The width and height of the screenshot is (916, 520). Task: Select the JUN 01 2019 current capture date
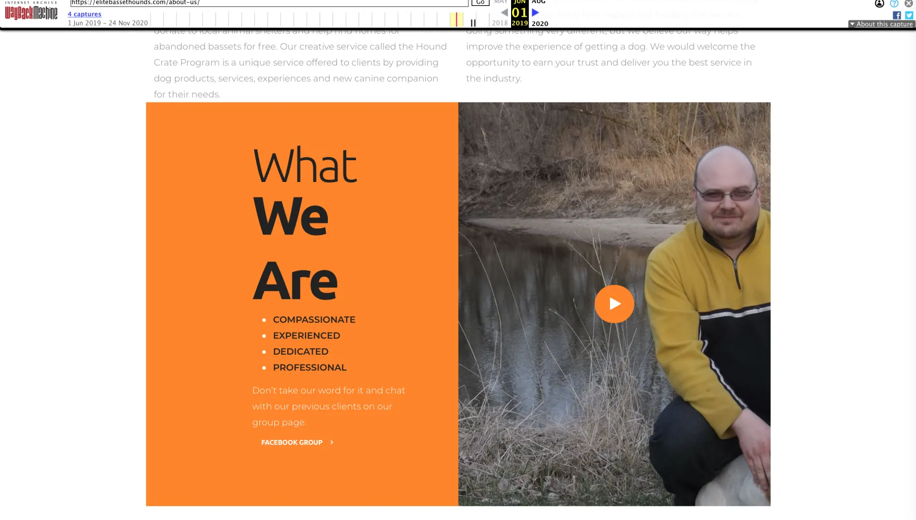pos(519,13)
